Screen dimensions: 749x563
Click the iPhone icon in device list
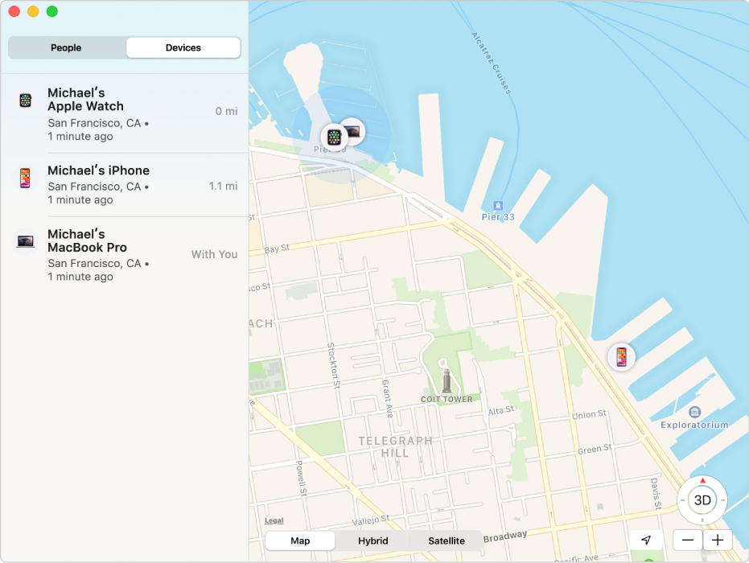(x=25, y=178)
